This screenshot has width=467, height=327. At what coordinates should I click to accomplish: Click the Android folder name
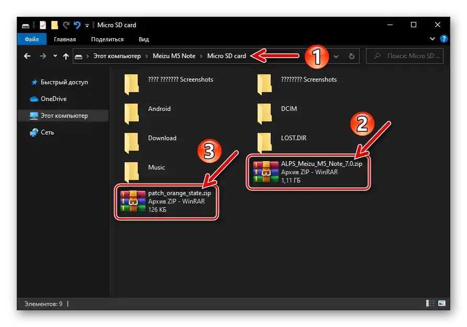(x=159, y=109)
